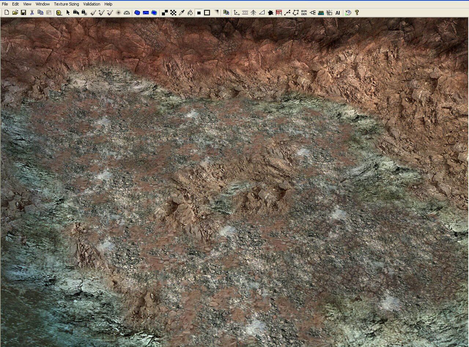Pick the checkerboard texture tile tool
This screenshot has height=347, width=469.
pyautogui.click(x=173, y=12)
